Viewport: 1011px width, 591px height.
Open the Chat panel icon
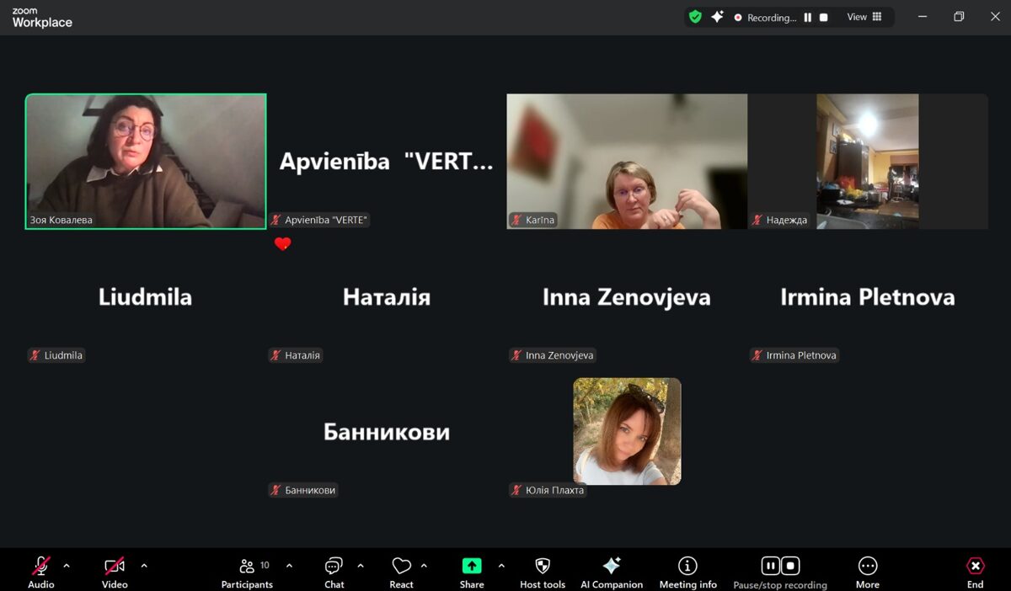pyautogui.click(x=334, y=567)
